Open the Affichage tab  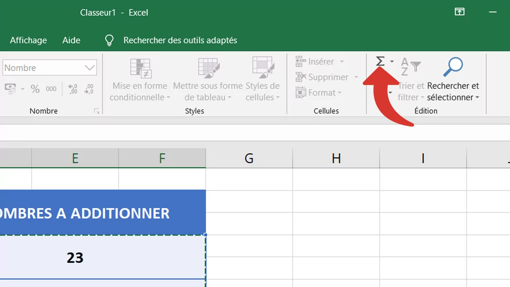tap(28, 40)
